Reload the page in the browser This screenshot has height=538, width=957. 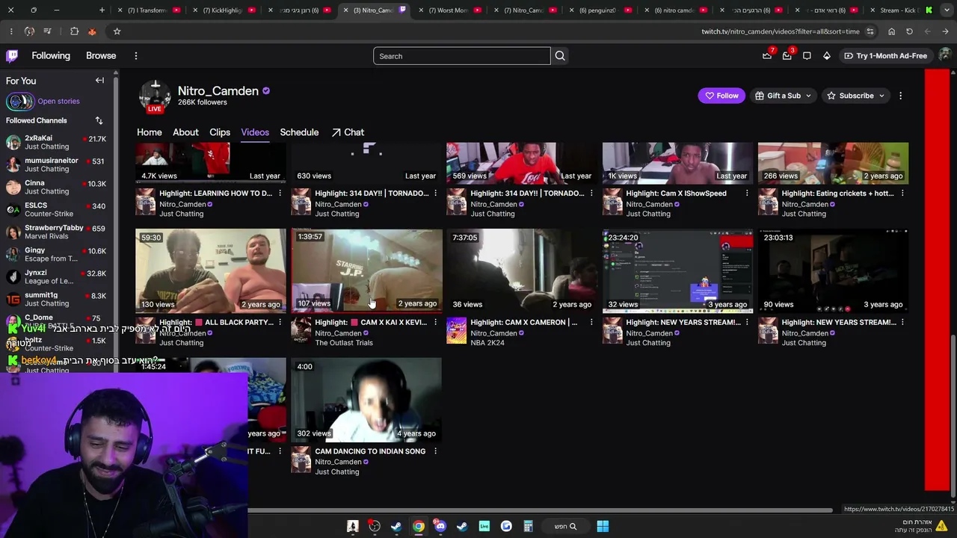[909, 31]
